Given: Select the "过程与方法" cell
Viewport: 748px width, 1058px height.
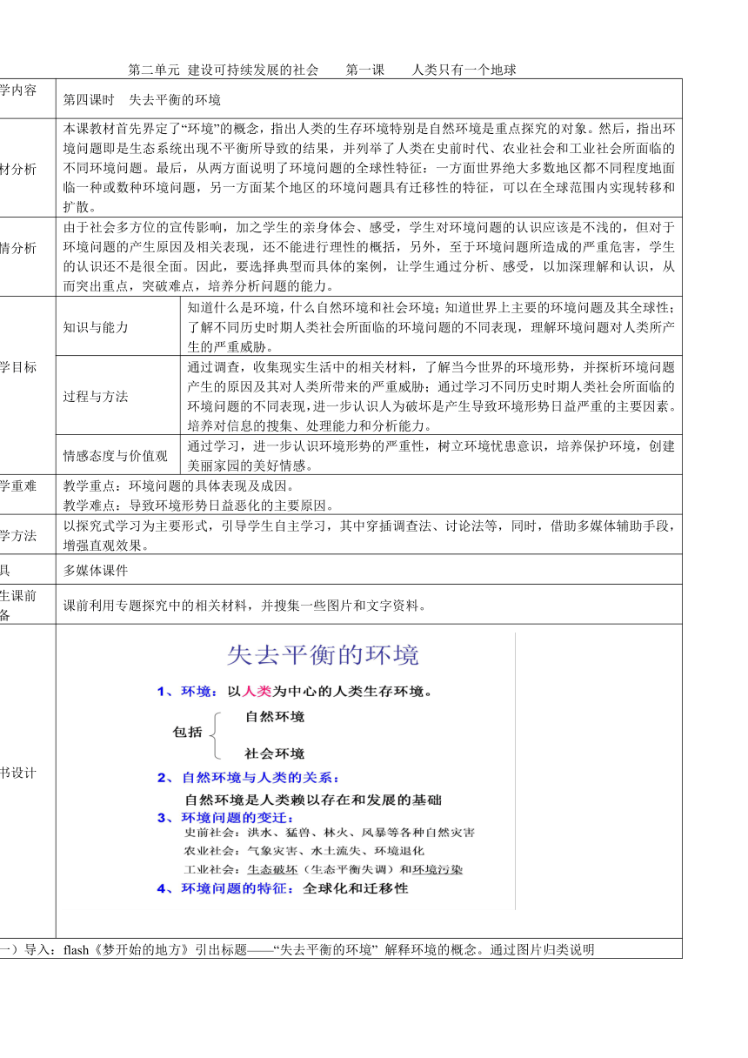Looking at the screenshot, I should click(120, 396).
